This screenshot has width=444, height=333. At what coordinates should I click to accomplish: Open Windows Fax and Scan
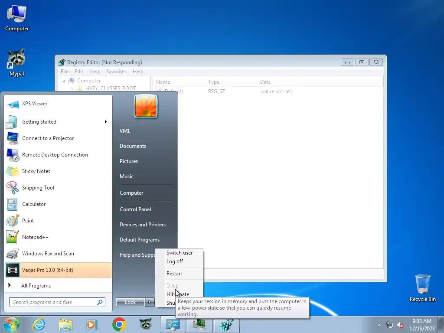click(58, 253)
